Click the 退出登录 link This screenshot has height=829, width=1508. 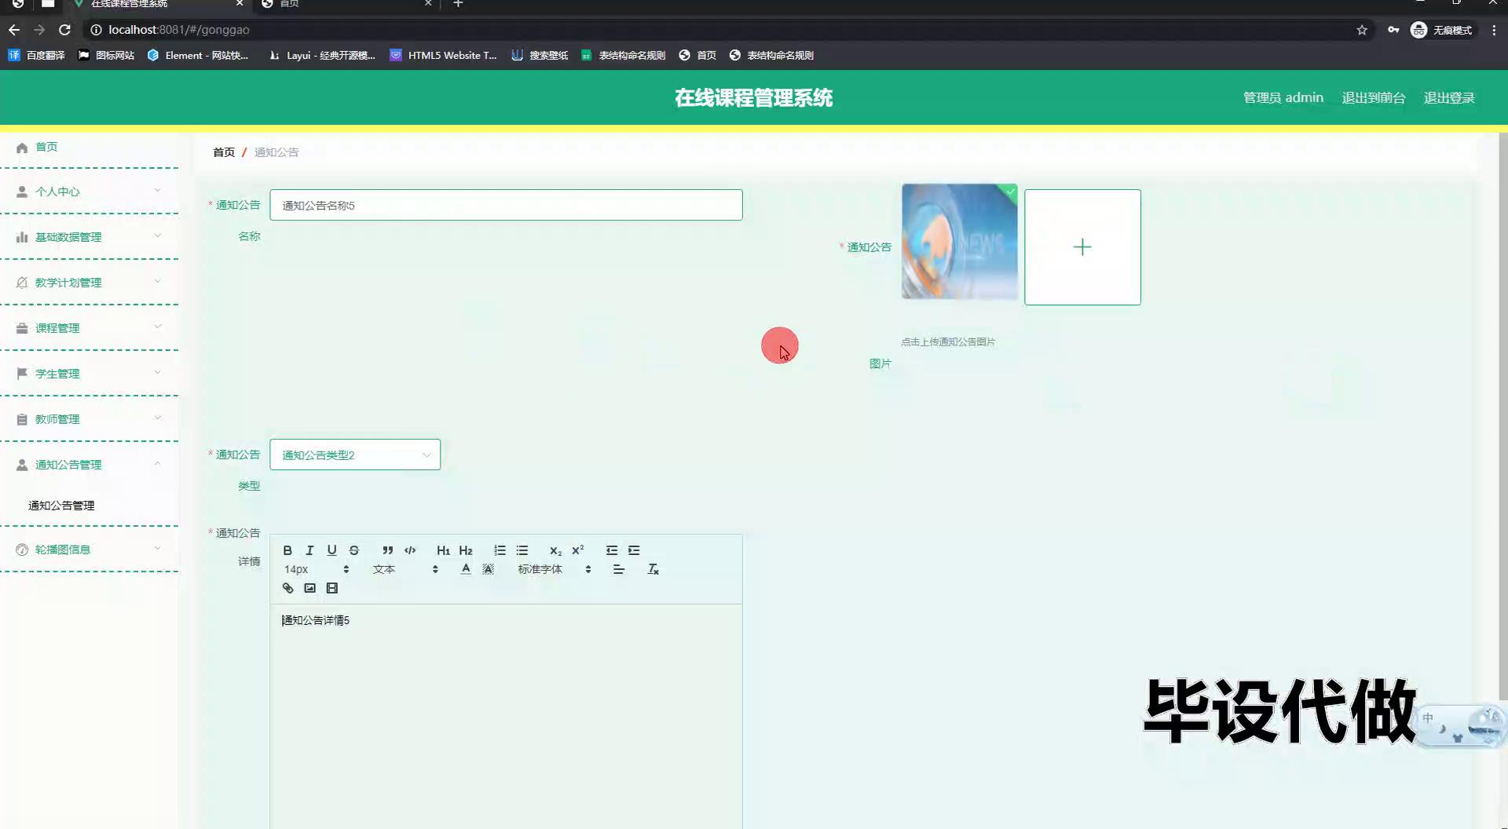point(1449,97)
